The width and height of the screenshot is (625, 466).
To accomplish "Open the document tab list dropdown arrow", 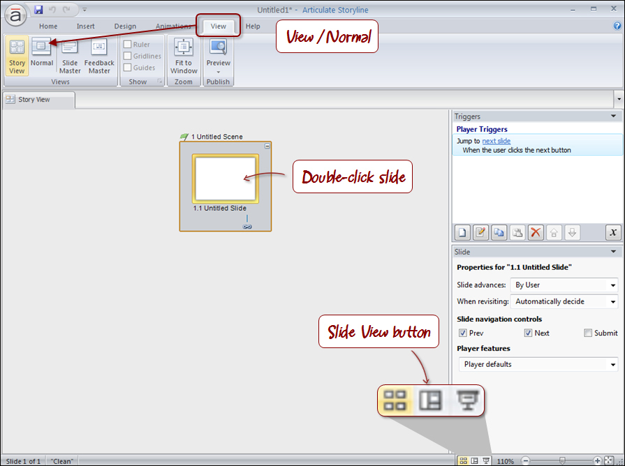I will tap(619, 99).
